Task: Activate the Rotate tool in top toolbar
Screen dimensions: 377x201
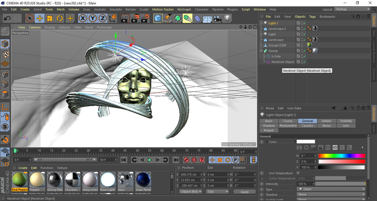Action: pyautogui.click(x=60, y=18)
